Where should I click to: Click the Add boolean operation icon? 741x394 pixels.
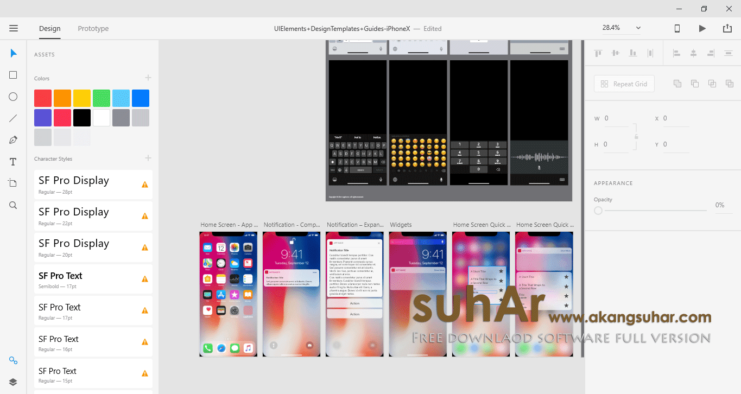(x=677, y=84)
